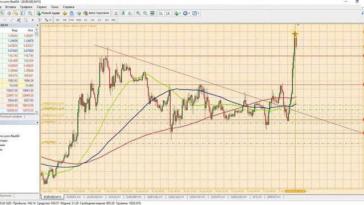Image resolution: width=364 pixels, height=205 pixels.
Task: Select the equidistant channel tool
Action: (x=19, y=20)
